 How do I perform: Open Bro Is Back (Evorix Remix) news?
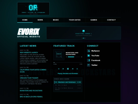[x=31, y=97]
